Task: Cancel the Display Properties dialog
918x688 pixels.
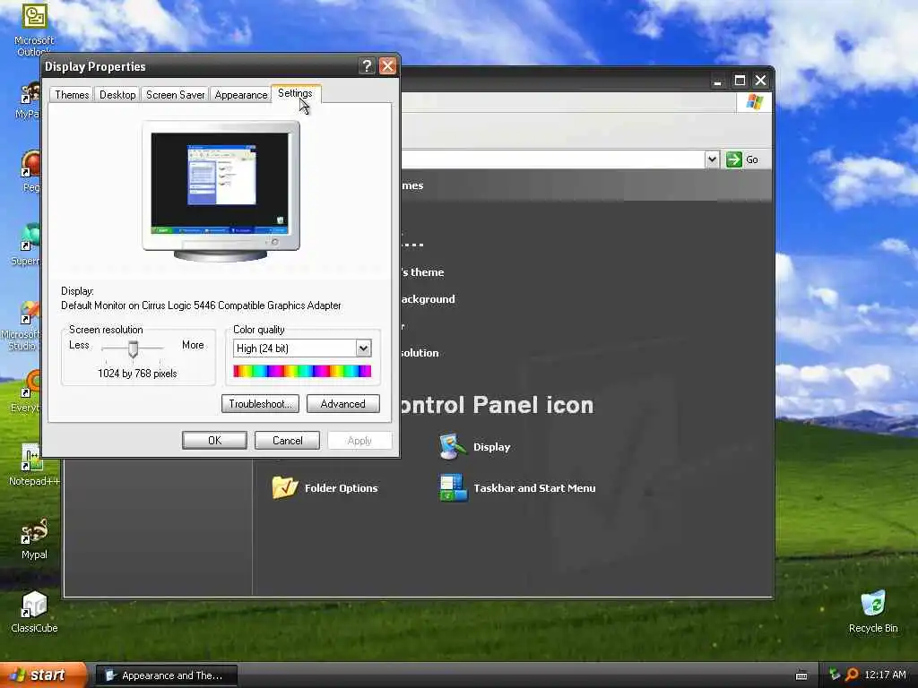Action: [x=287, y=441]
